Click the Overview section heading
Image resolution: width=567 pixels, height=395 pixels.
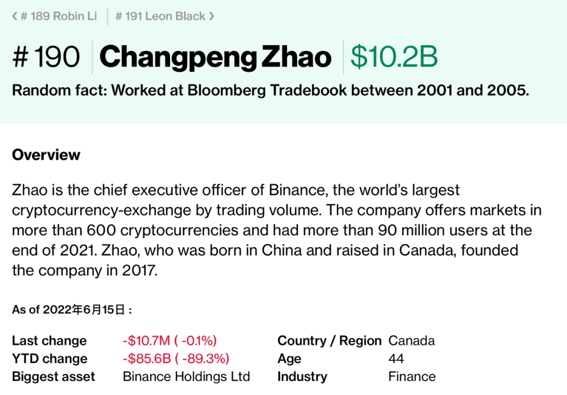coord(46,155)
